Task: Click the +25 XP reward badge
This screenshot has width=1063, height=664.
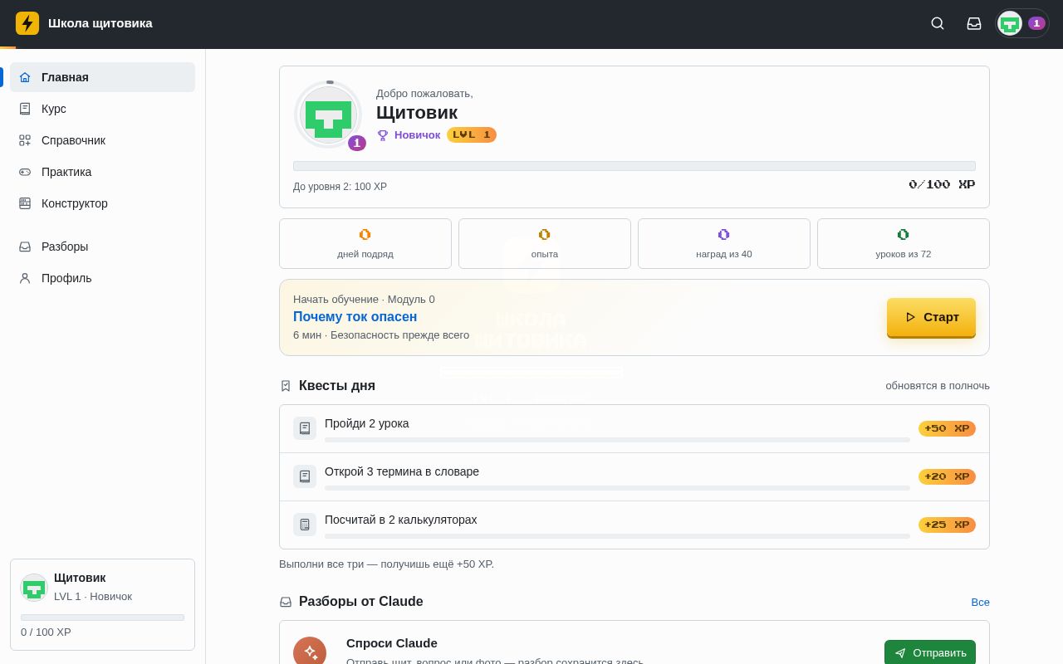Action: [947, 525]
